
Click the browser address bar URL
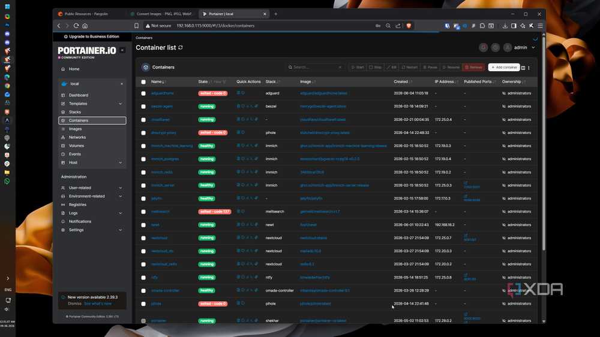pos(215,26)
